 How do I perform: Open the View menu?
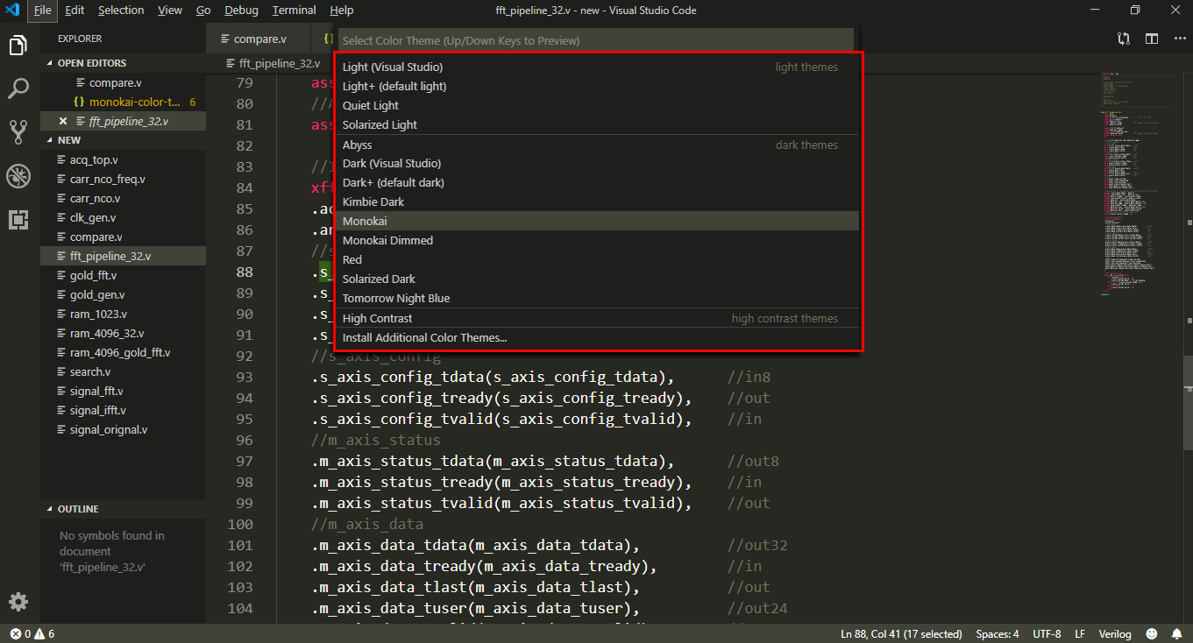tap(170, 11)
